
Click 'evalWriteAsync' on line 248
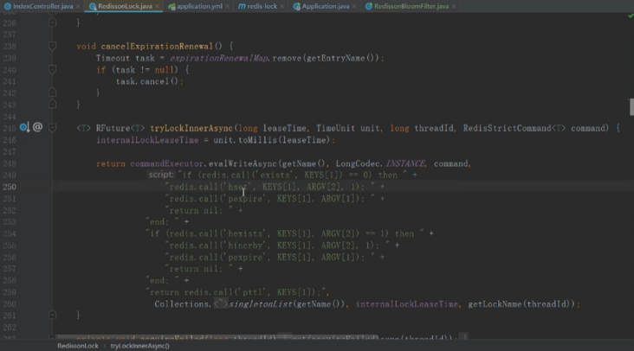point(243,163)
